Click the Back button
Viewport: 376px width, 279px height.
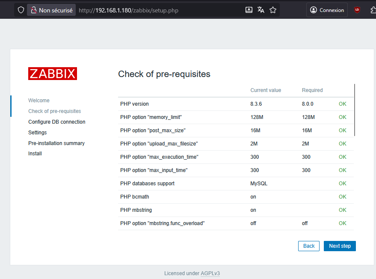pos(308,246)
